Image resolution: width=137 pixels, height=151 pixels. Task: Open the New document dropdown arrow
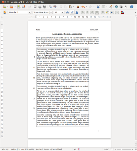(x=8, y=7)
